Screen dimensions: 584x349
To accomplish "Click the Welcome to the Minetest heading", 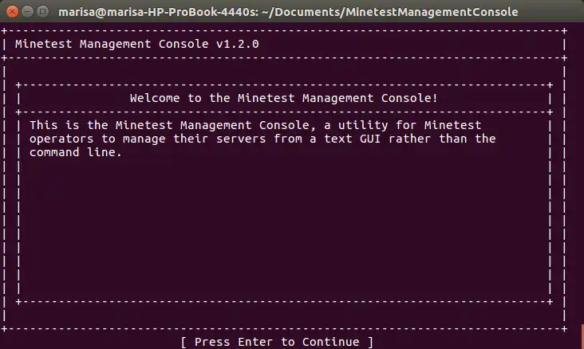I will 284,98.
